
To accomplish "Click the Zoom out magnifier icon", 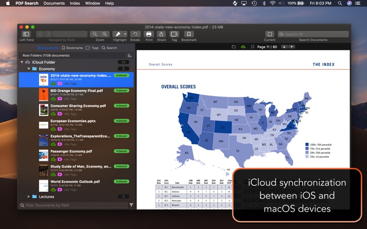I will coord(95,34).
